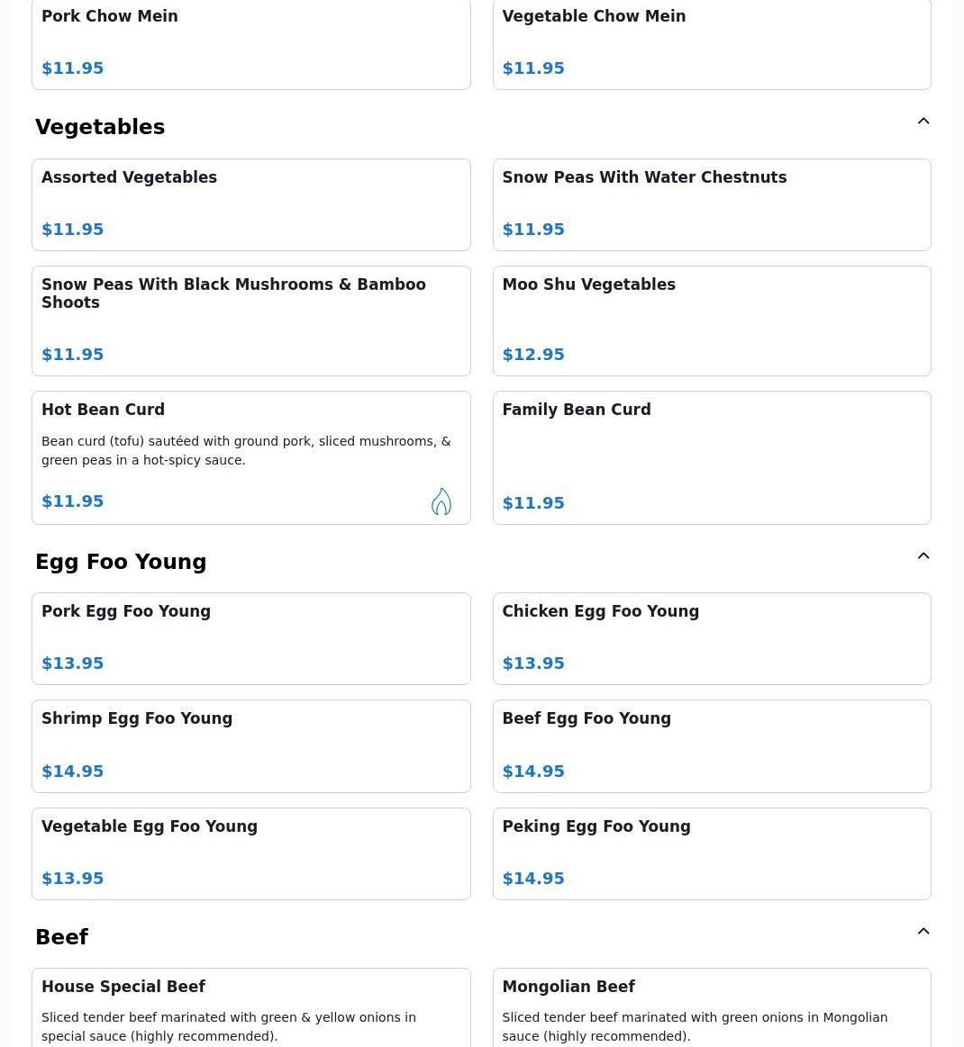964x1047 pixels.
Task: Select Mongolian Beef item
Action: (712, 1007)
